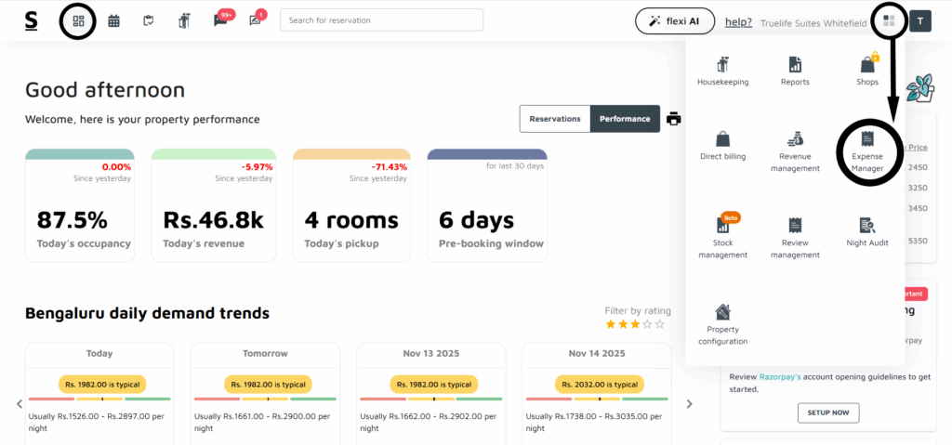Select the Performance tab

tap(625, 119)
